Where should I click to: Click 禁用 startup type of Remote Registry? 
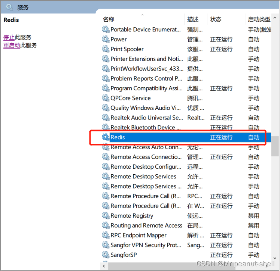tap(253, 216)
